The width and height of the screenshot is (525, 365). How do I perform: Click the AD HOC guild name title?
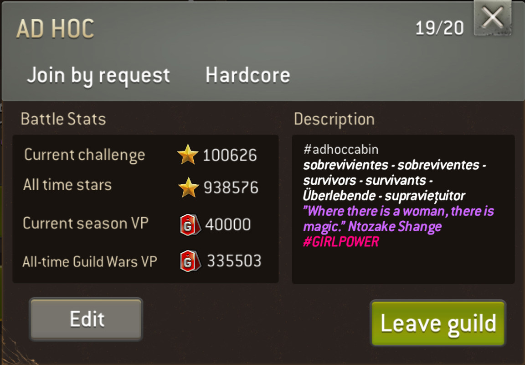(x=55, y=28)
